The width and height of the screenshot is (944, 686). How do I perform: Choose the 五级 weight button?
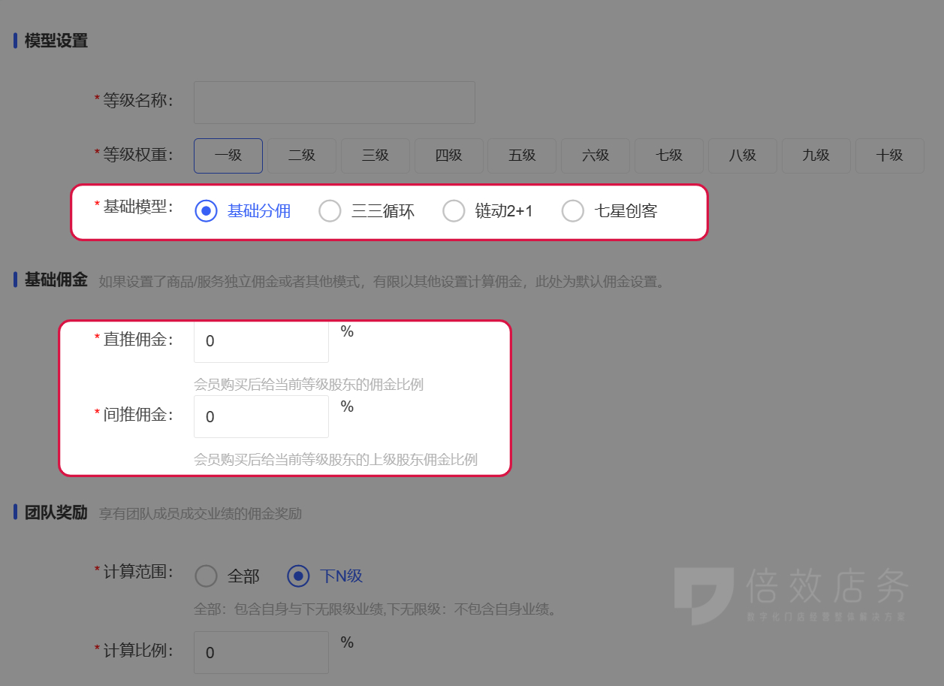522,156
